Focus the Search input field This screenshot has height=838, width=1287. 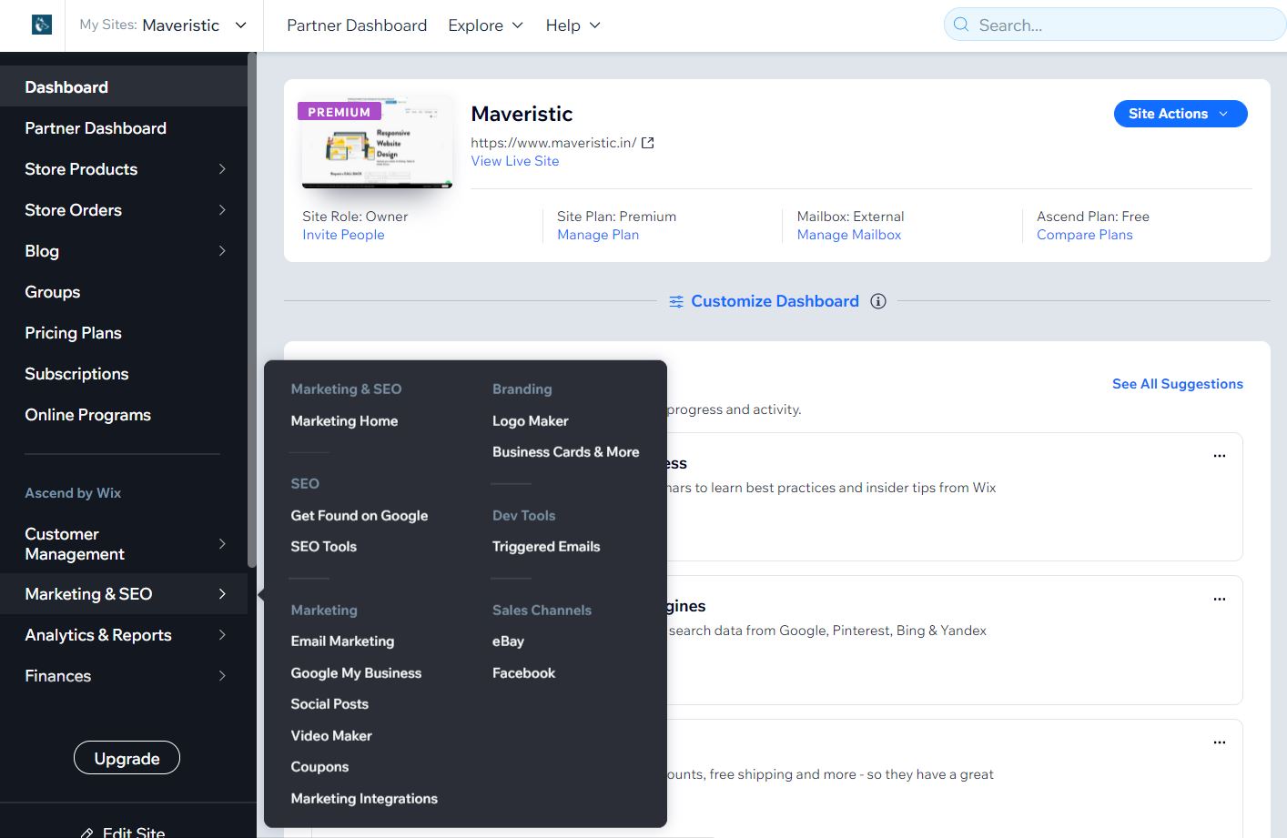(x=1116, y=25)
